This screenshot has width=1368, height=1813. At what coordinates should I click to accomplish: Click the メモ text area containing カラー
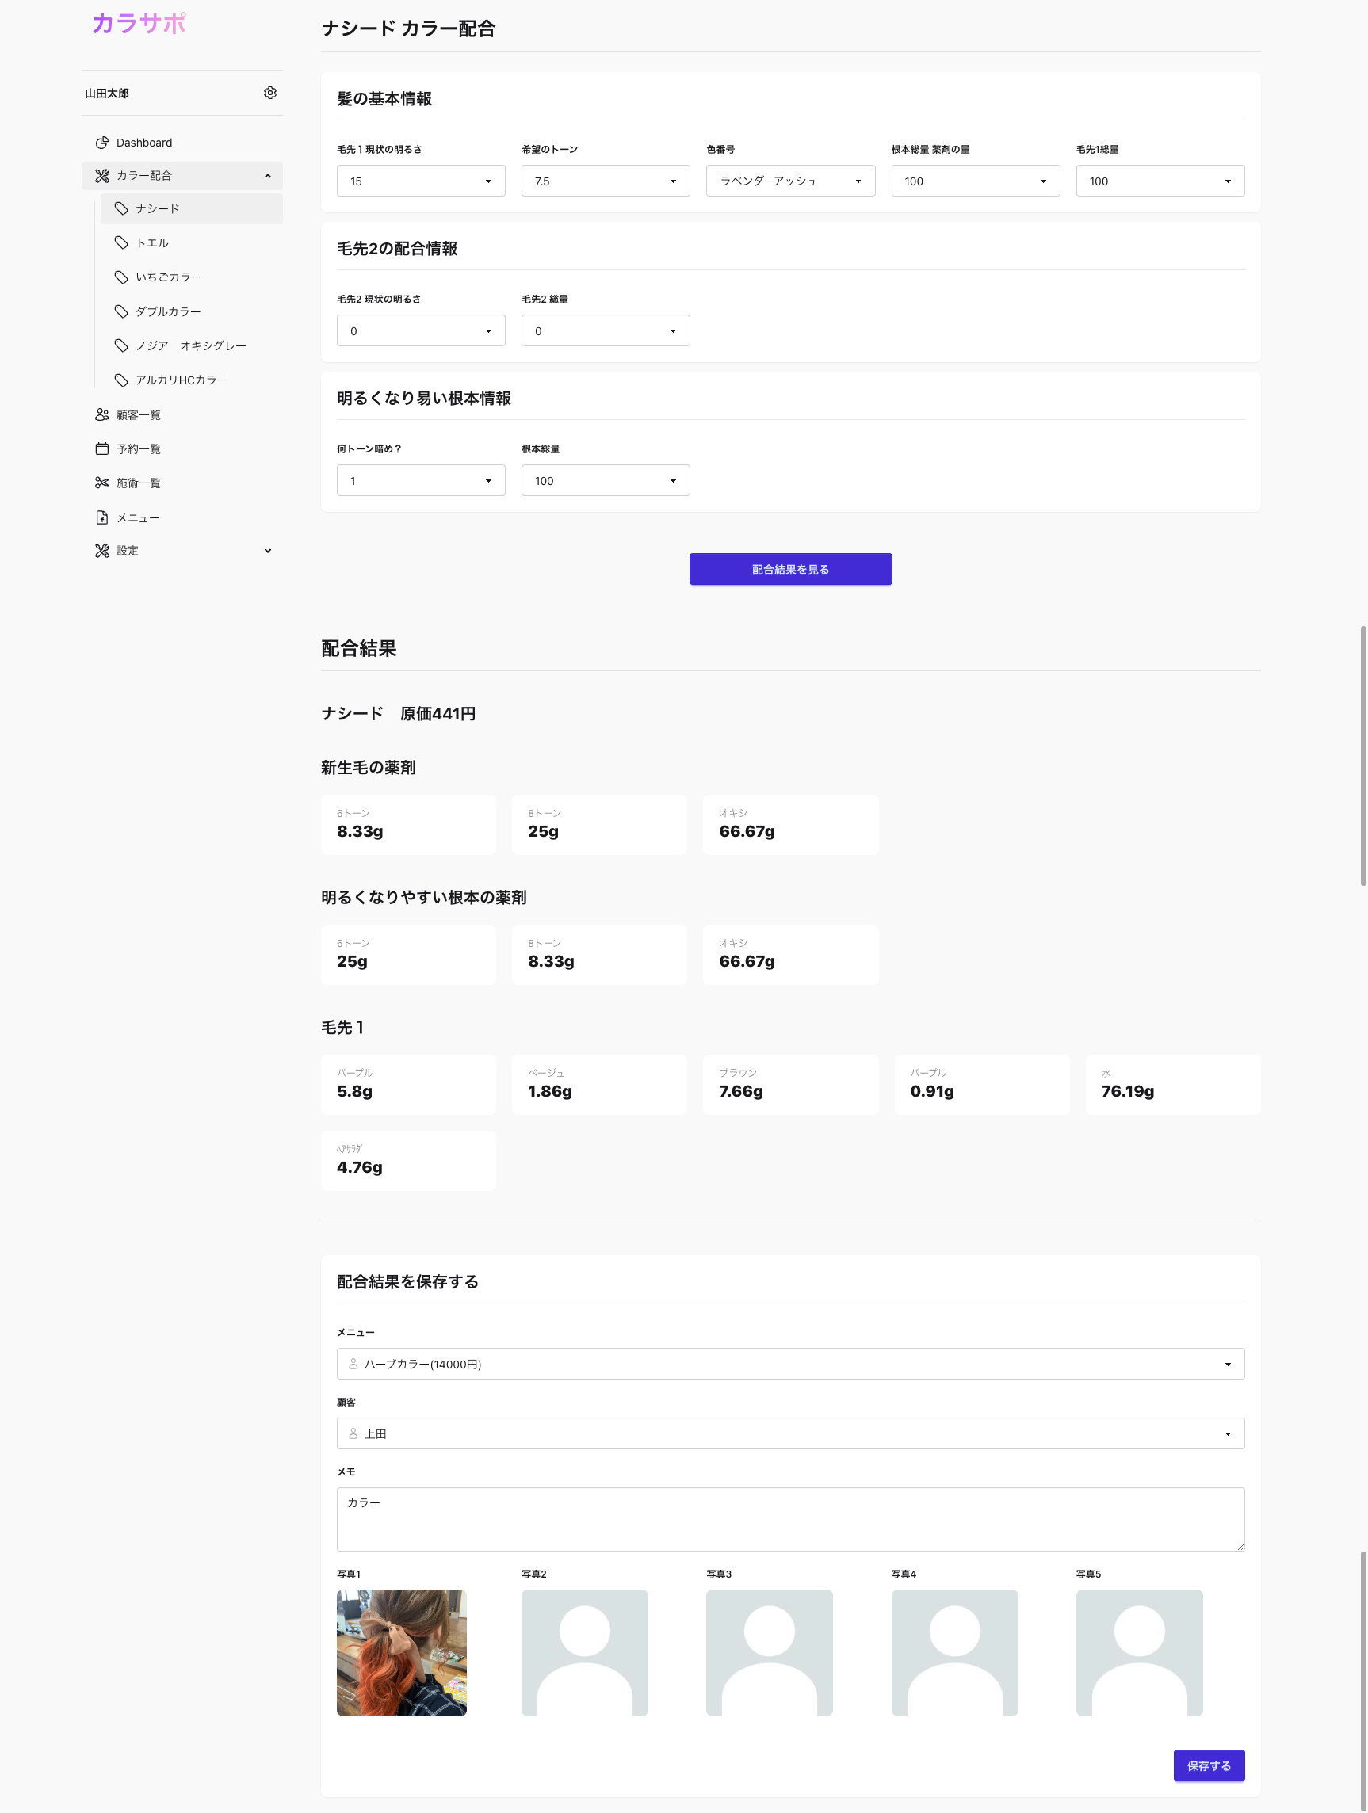(790, 1519)
